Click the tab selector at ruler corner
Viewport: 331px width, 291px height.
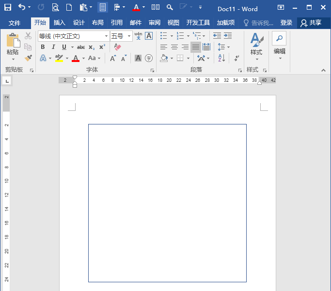(7, 81)
